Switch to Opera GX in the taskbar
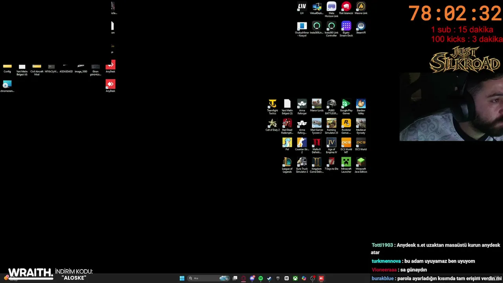Screen dimensions: 503x283 pos(244,278)
